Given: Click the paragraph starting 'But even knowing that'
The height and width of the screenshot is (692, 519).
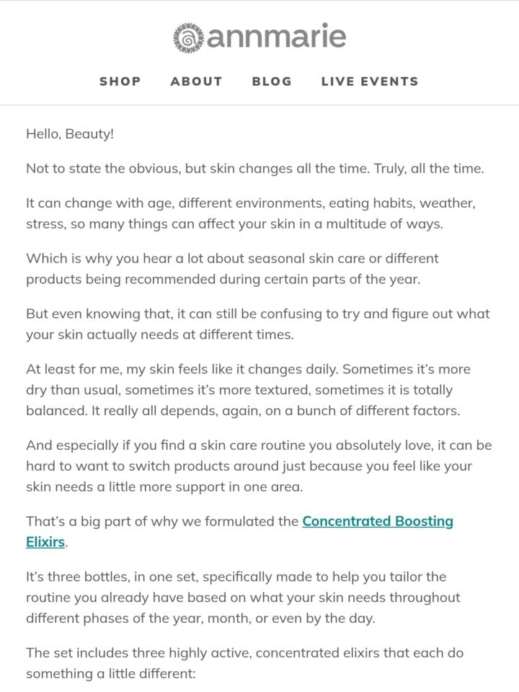Looking at the screenshot, I should pyautogui.click(x=258, y=324).
